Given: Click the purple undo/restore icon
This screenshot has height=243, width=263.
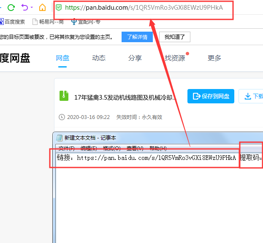Looking at the screenshot, I should (24, 7).
